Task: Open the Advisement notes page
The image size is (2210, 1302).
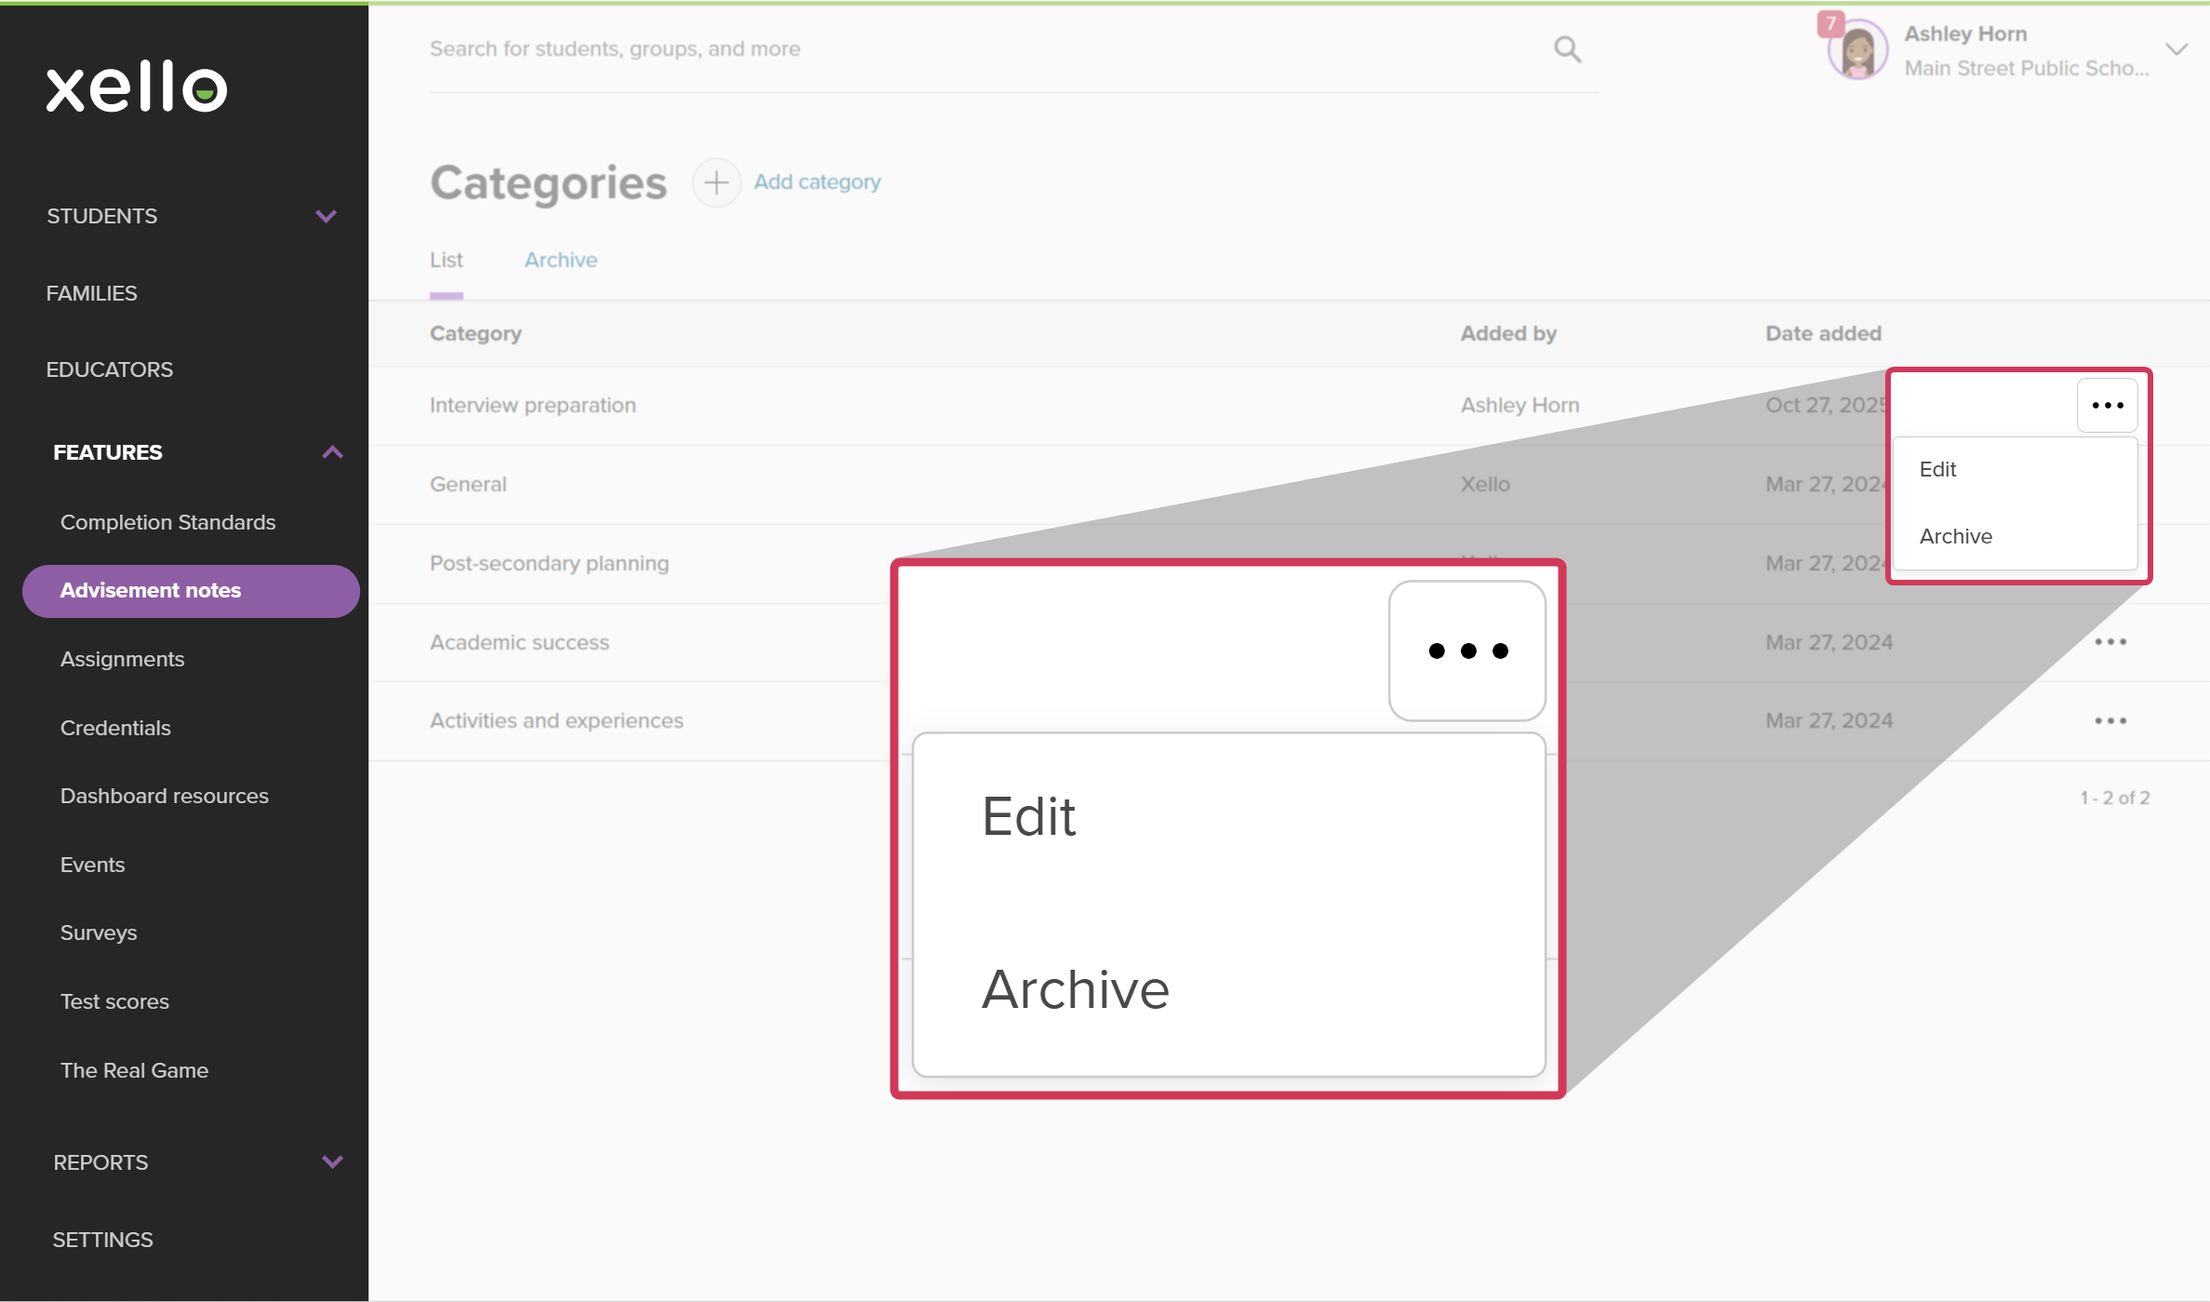Action: (151, 590)
